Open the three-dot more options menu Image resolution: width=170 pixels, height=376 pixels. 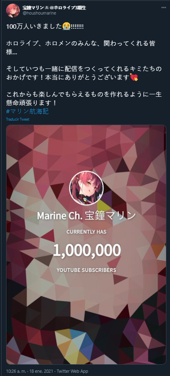164,7
